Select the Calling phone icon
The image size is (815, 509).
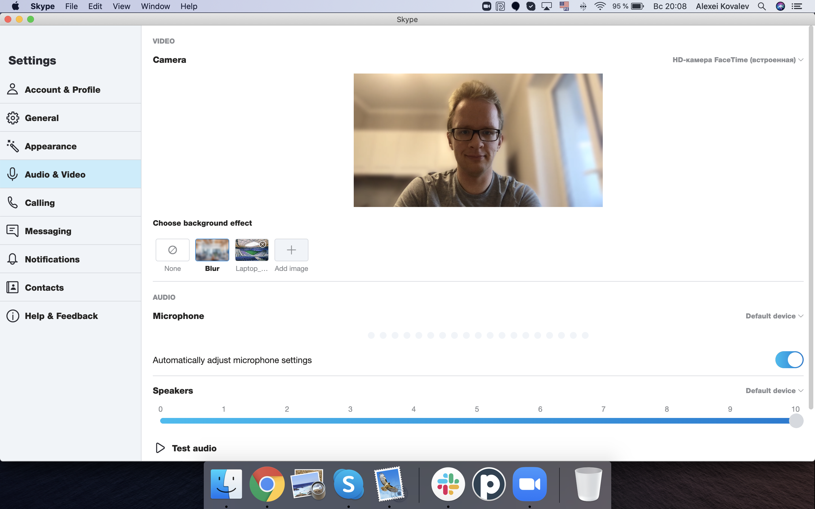12,203
